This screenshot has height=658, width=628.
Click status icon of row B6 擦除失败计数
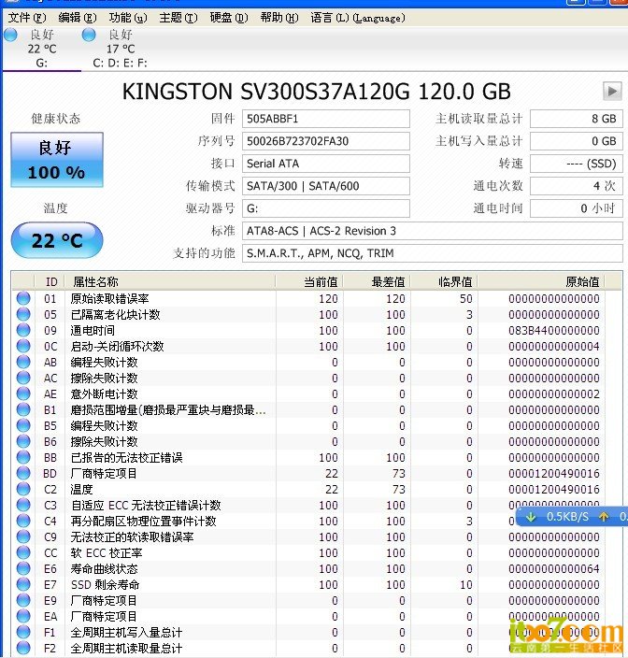[x=23, y=441]
